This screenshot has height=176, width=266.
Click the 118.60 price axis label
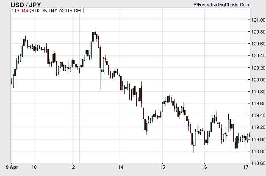point(258,163)
